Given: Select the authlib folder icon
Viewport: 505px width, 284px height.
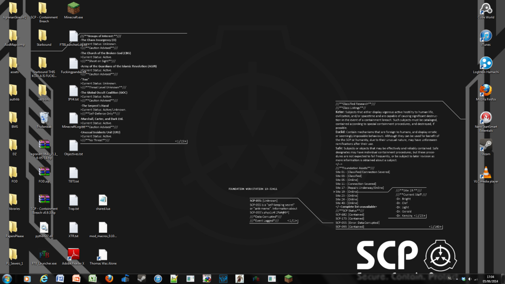Looking at the screenshot, I should pos(14,91).
